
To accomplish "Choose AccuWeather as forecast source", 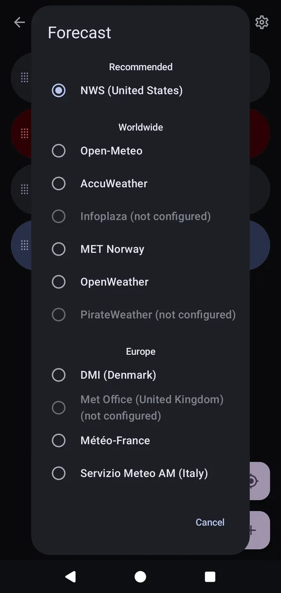I will pos(140,183).
